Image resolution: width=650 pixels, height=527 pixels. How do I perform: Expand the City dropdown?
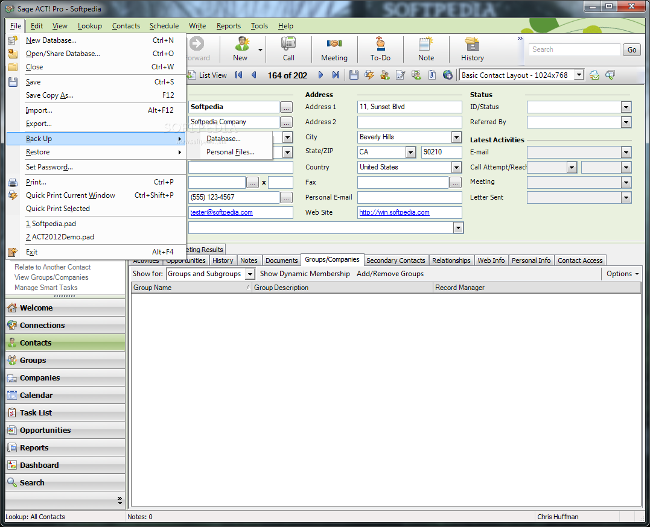click(x=456, y=137)
